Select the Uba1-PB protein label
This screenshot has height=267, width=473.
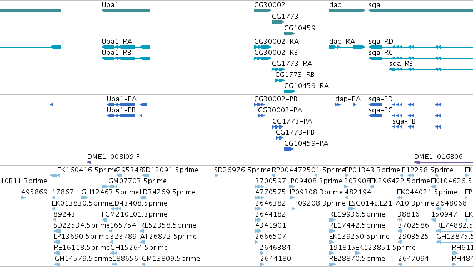121,110
